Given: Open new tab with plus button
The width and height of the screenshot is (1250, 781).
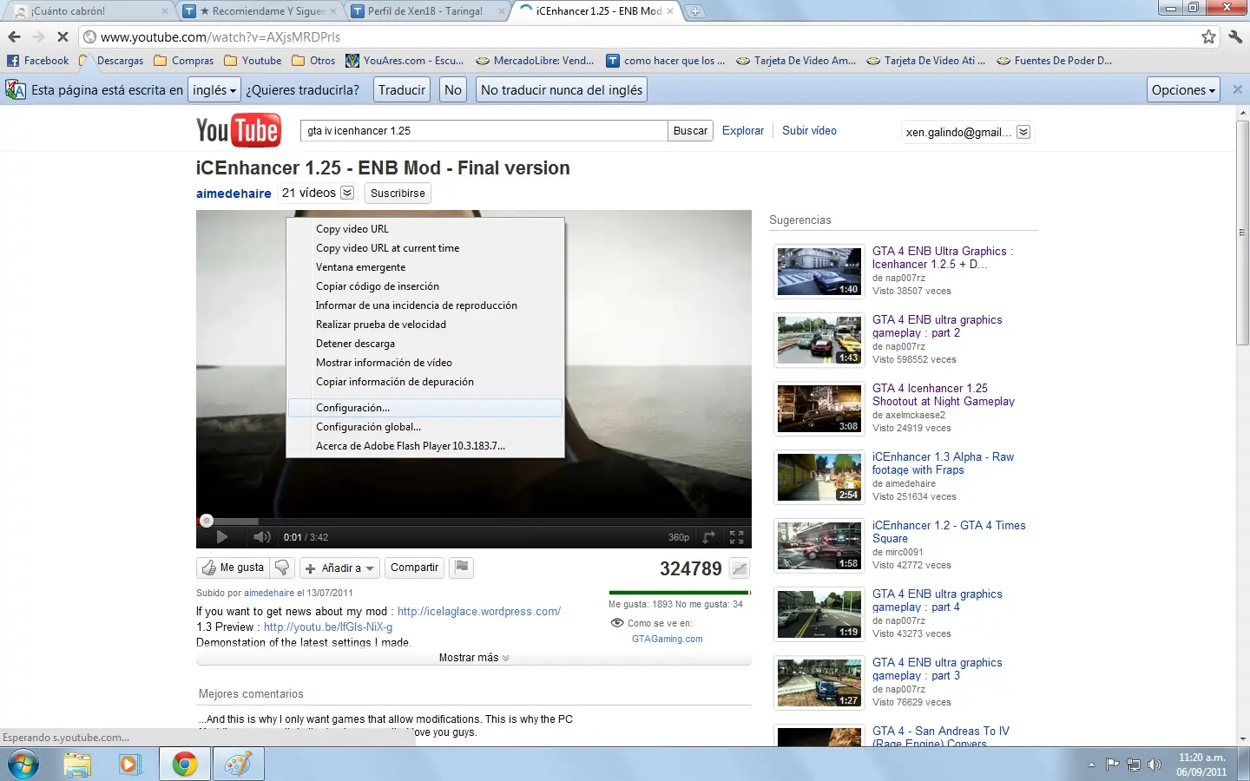Looking at the screenshot, I should [695, 11].
